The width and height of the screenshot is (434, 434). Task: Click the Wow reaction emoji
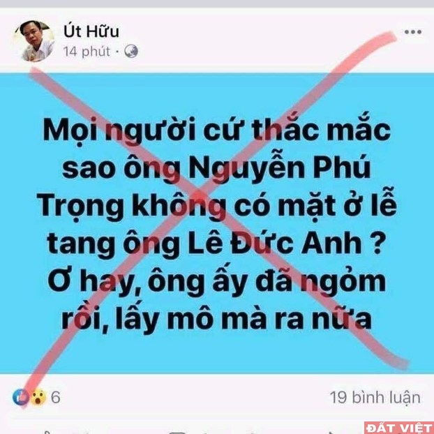tap(38, 397)
